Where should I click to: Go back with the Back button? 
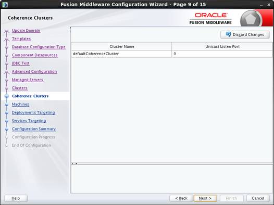pos(181,198)
